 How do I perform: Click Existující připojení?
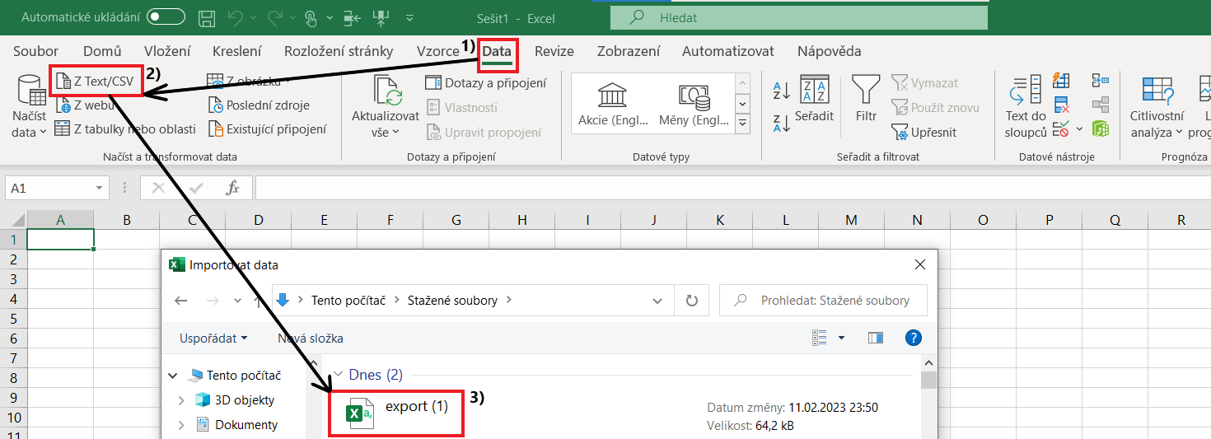point(267,128)
